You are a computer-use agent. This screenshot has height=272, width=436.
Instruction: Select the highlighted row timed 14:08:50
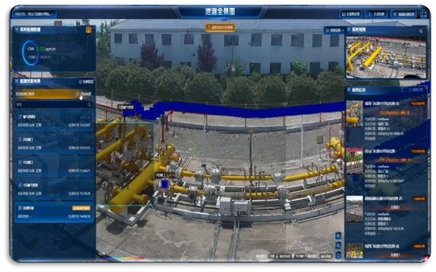[x=54, y=212]
